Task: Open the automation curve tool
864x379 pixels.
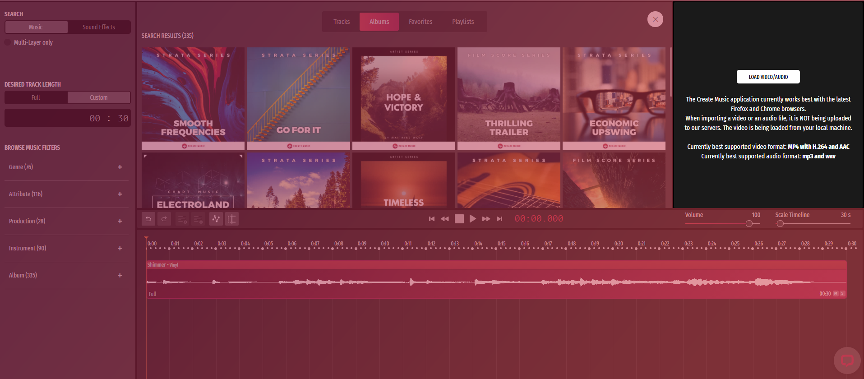Action: coord(216,219)
